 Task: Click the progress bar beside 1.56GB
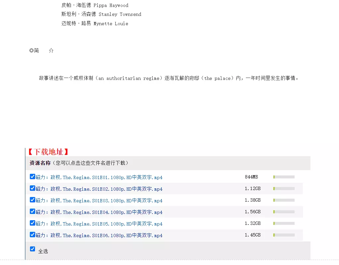pos(284,212)
